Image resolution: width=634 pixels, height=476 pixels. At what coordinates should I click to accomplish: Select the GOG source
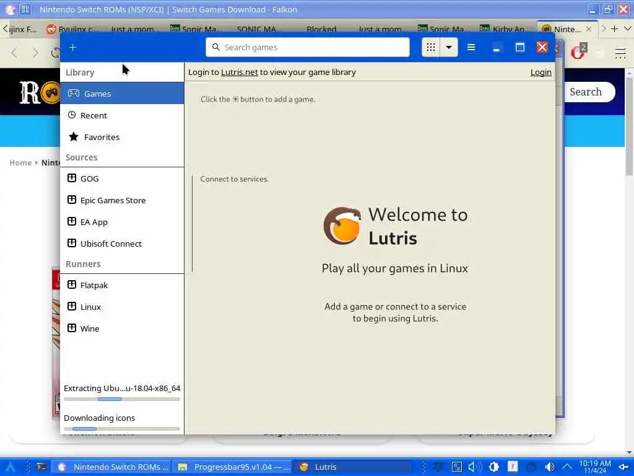coord(122,178)
